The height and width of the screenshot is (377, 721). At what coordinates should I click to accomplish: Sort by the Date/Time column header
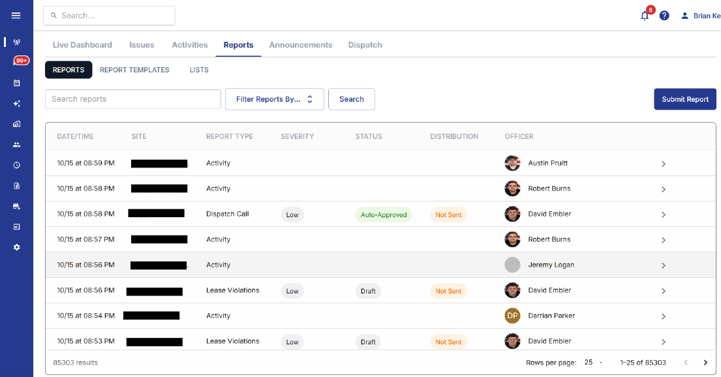[76, 136]
